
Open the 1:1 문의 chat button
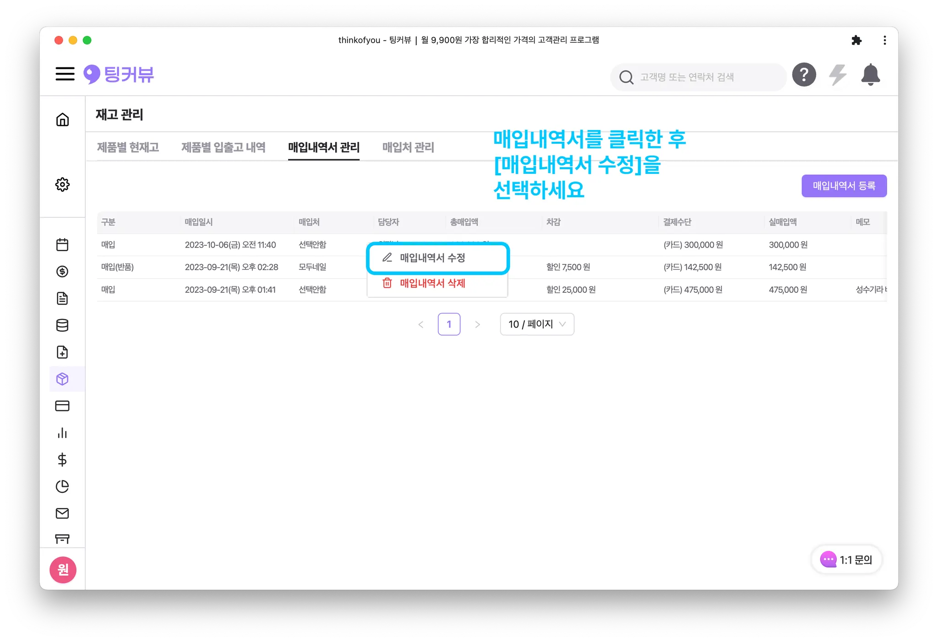click(846, 560)
